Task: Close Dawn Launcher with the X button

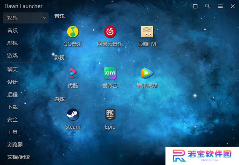Action: coord(233,6)
